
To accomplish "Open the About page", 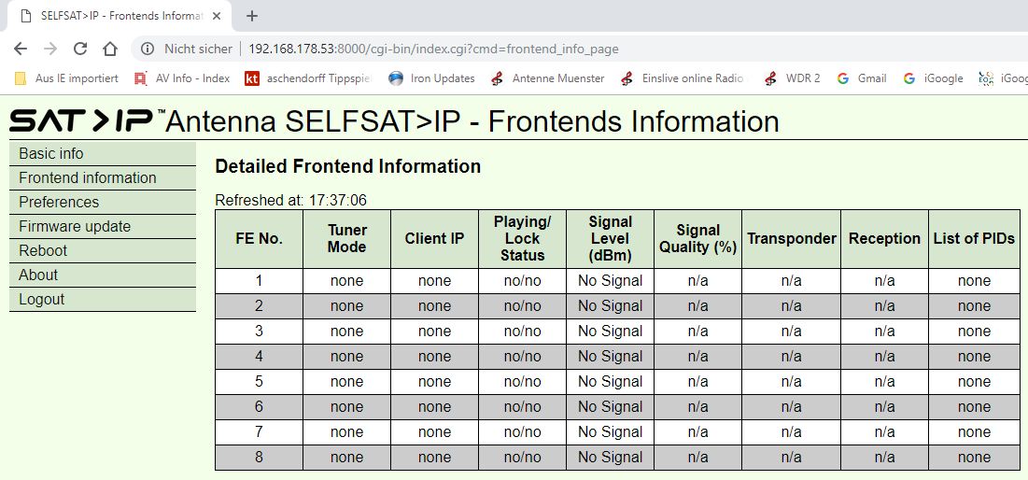I will [x=38, y=275].
